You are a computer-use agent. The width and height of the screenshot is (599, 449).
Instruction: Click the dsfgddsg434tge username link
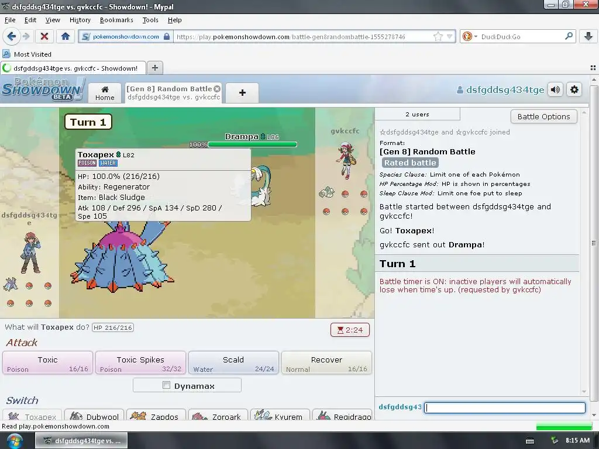[x=501, y=89]
